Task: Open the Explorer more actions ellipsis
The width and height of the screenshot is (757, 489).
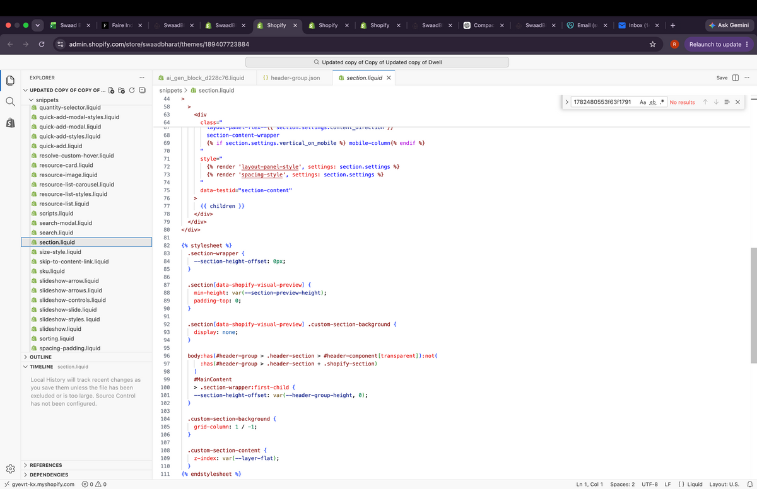Action: tap(142, 78)
